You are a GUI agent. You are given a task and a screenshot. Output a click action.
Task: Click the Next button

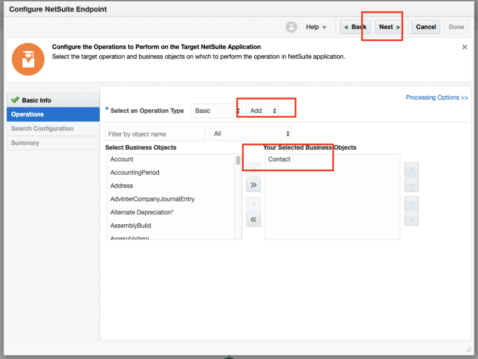coord(389,27)
